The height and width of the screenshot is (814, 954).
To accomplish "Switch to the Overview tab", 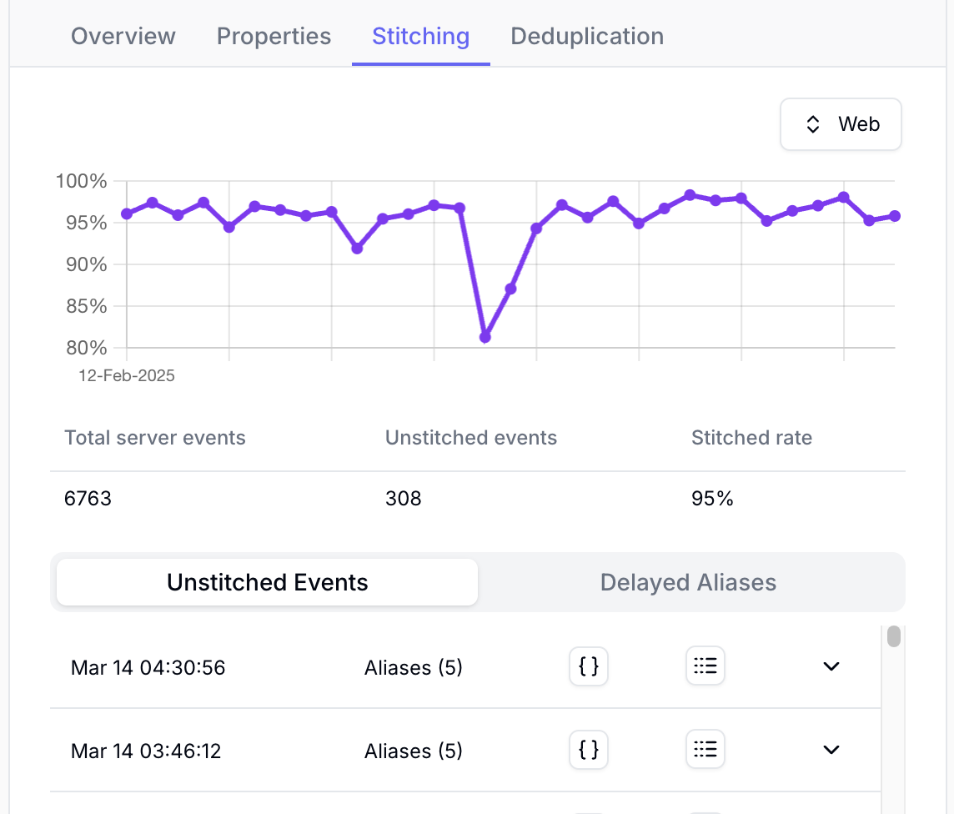I will (123, 37).
